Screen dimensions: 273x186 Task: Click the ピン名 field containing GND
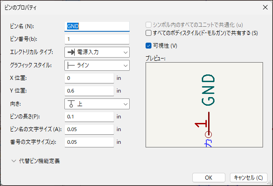point(97,26)
